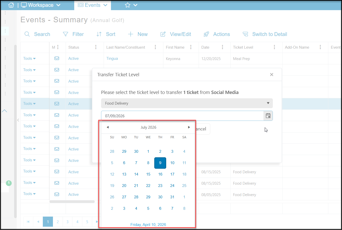The image size is (342, 230).
Task: Open the Actions menu
Action: (217, 34)
